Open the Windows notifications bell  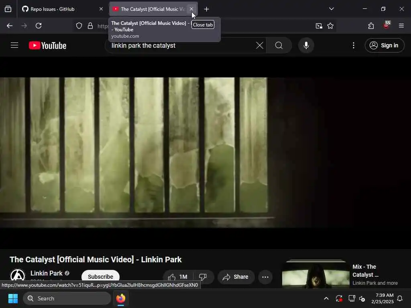pos(400,298)
